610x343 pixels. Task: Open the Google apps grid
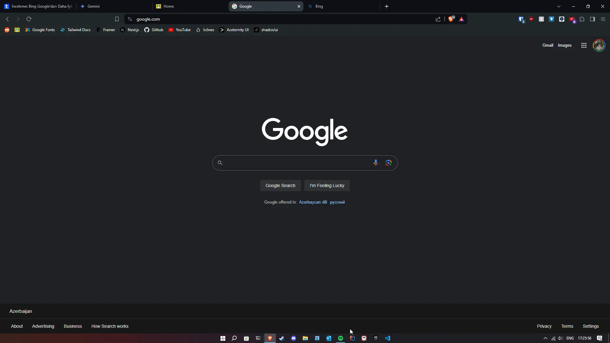(584, 45)
